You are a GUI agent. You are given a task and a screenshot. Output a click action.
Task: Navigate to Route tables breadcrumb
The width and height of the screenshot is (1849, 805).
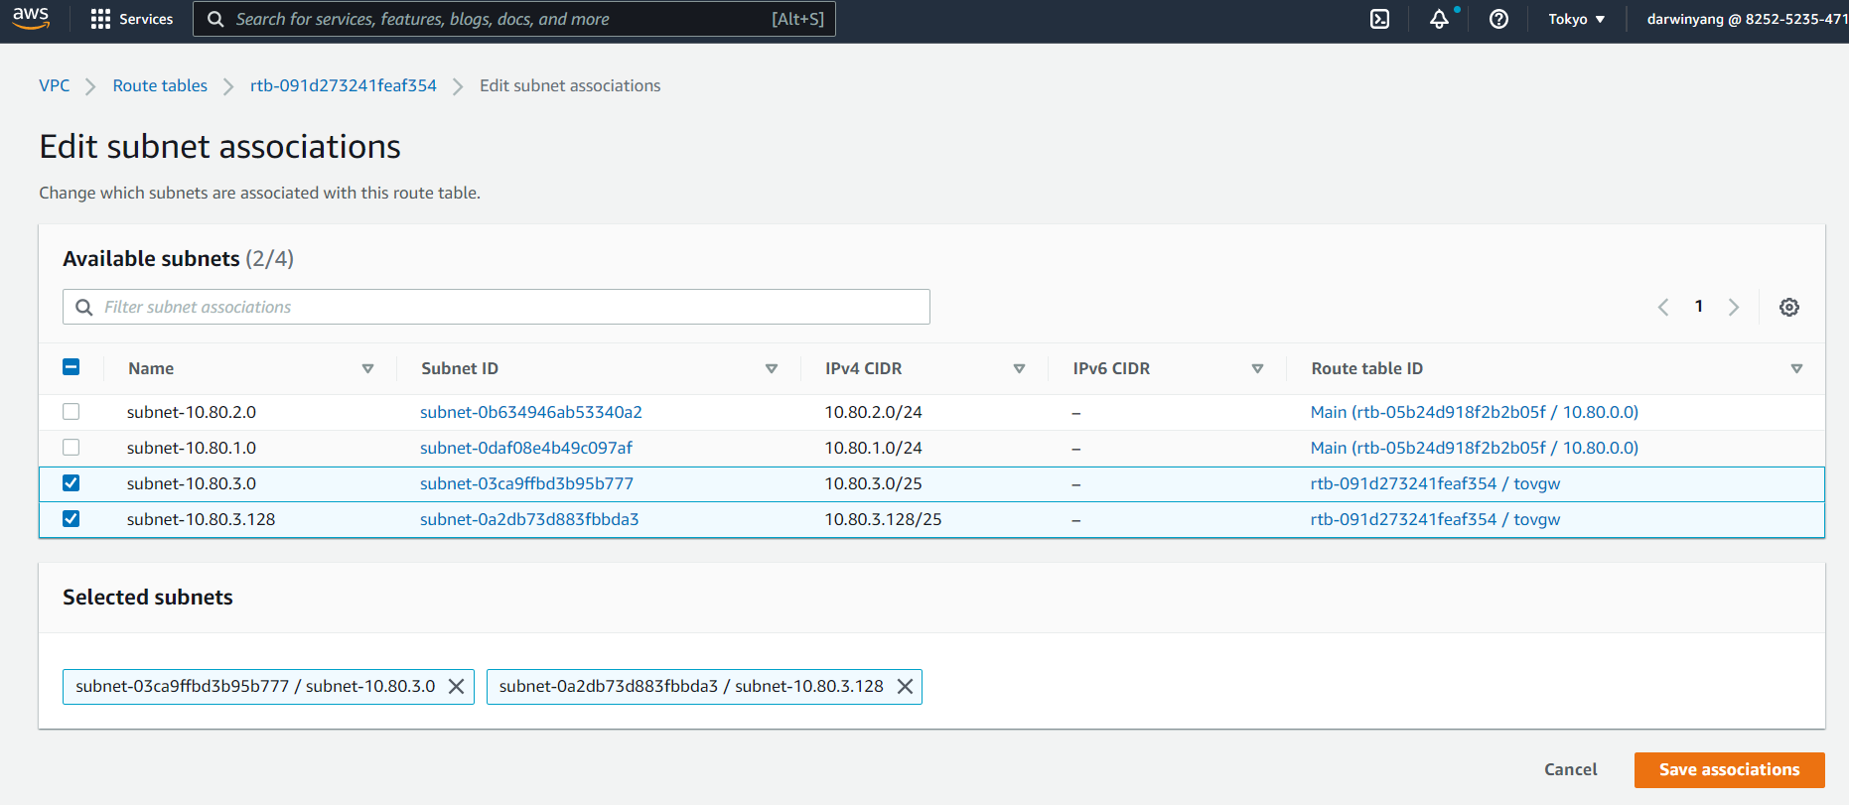(160, 86)
